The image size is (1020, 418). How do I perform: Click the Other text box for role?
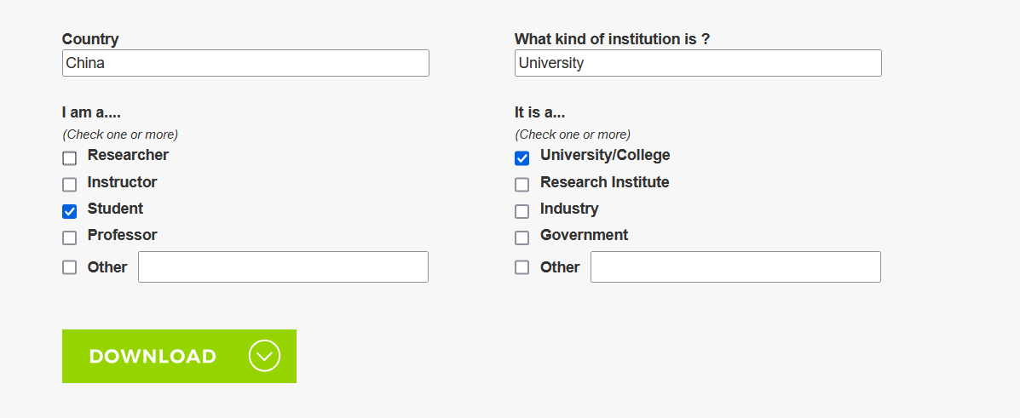(284, 267)
